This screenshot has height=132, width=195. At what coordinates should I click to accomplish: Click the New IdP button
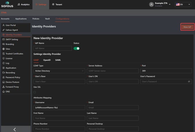click(x=187, y=27)
